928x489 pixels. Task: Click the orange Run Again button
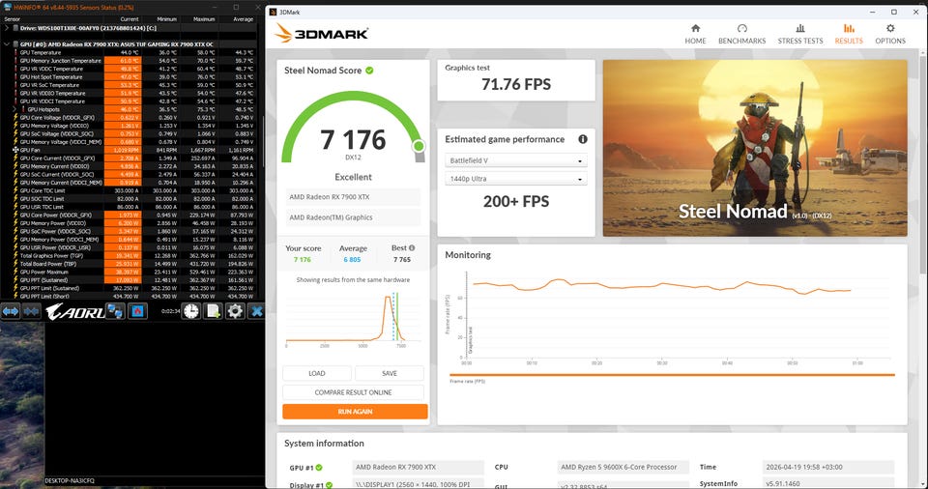(x=355, y=412)
